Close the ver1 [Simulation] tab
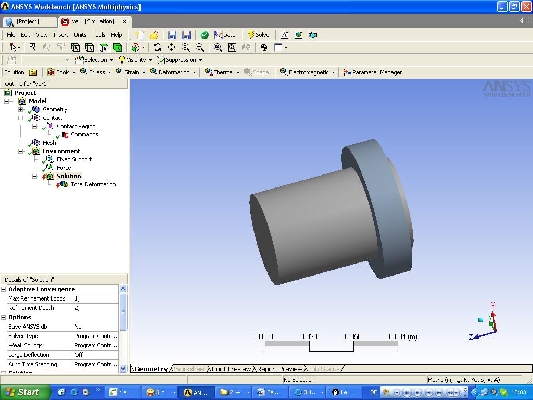Image resolution: width=533 pixels, height=400 pixels. 125,21
